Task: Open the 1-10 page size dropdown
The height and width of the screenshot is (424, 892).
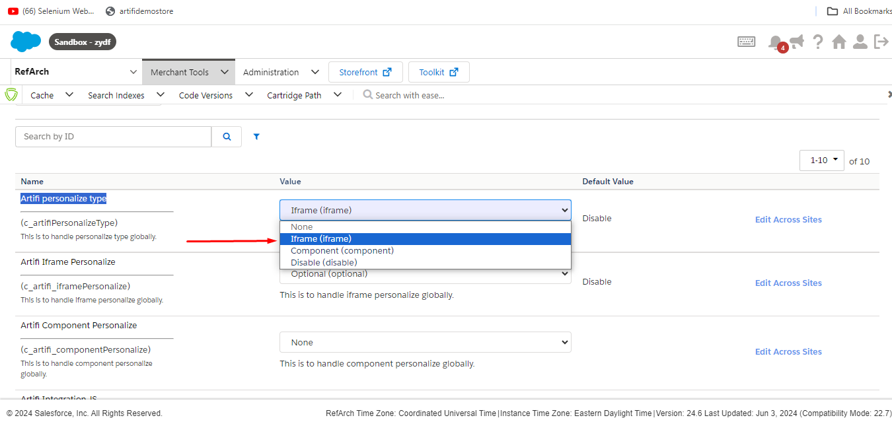Action: (821, 160)
